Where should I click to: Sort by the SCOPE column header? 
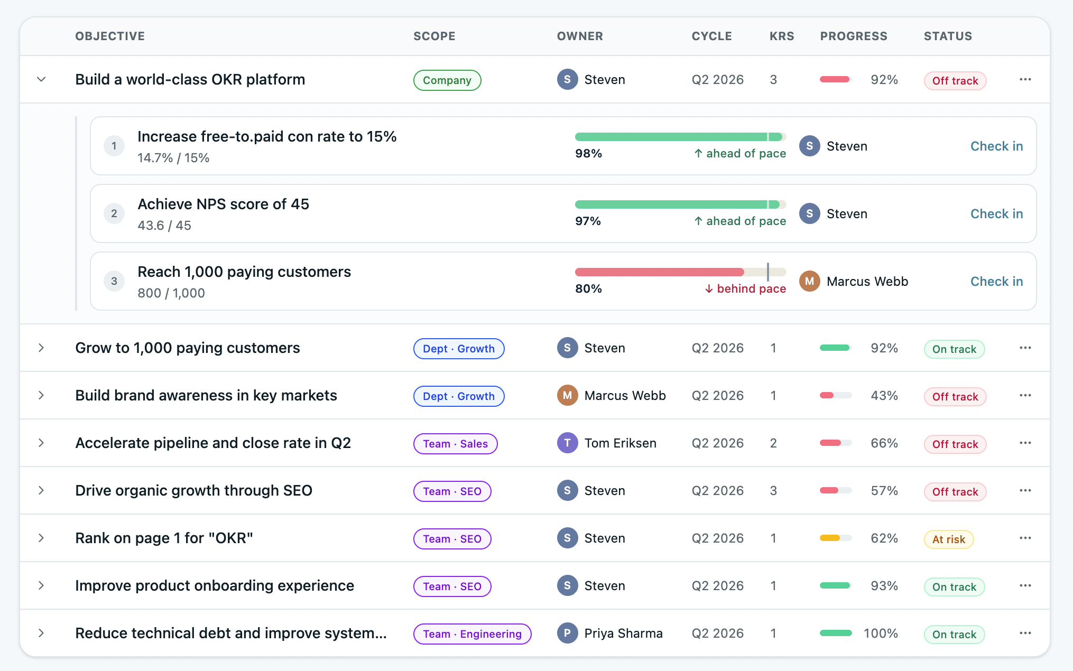(434, 36)
